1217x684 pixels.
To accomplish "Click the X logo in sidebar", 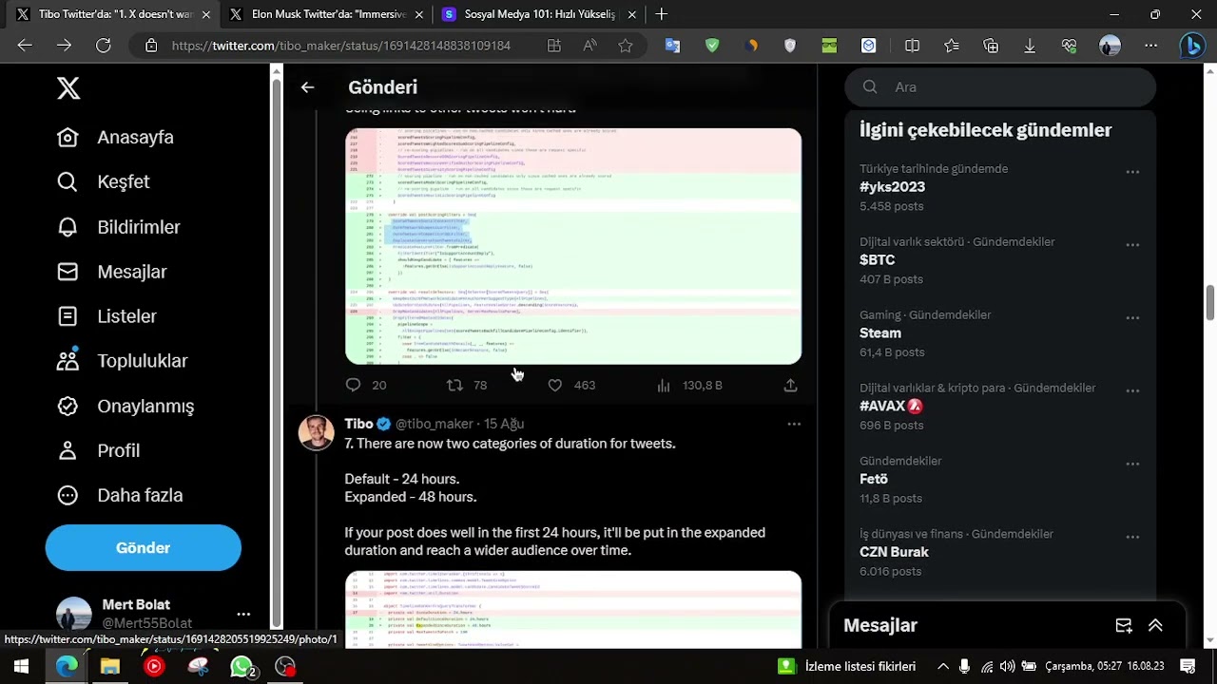I will 68,88.
